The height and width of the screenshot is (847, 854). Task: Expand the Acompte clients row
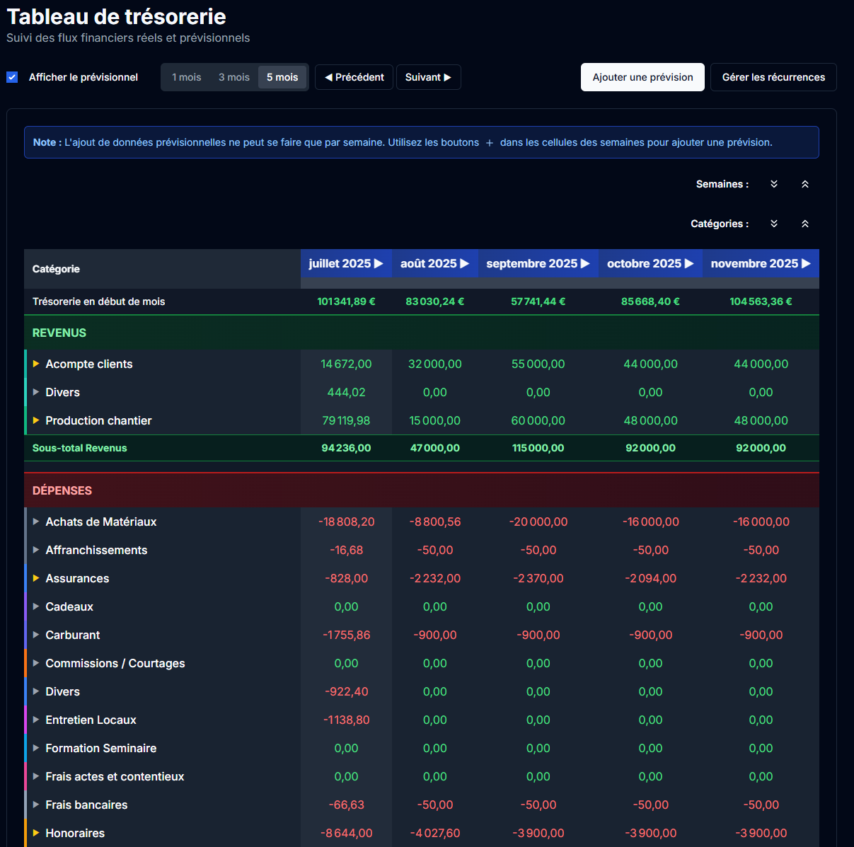tap(36, 364)
